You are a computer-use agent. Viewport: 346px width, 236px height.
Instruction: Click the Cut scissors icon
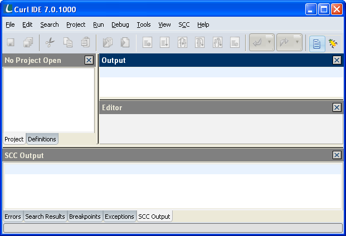tap(50, 43)
